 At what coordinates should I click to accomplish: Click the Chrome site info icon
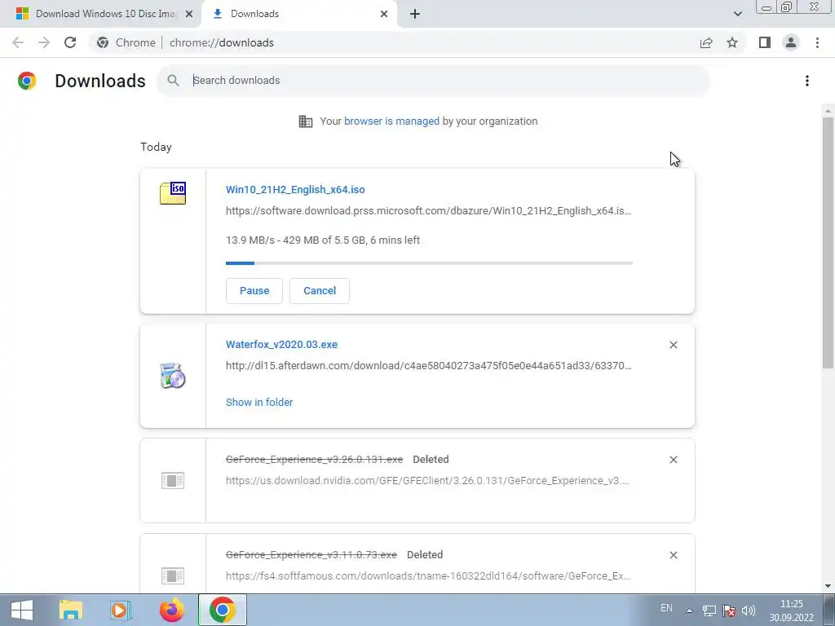click(102, 42)
